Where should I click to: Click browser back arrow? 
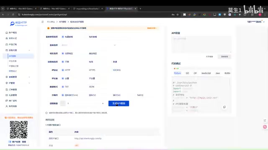click(x=3, y=15)
